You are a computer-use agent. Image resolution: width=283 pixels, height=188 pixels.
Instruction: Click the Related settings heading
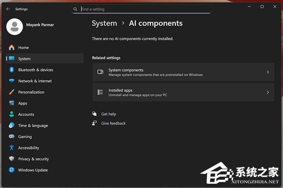tap(106, 58)
